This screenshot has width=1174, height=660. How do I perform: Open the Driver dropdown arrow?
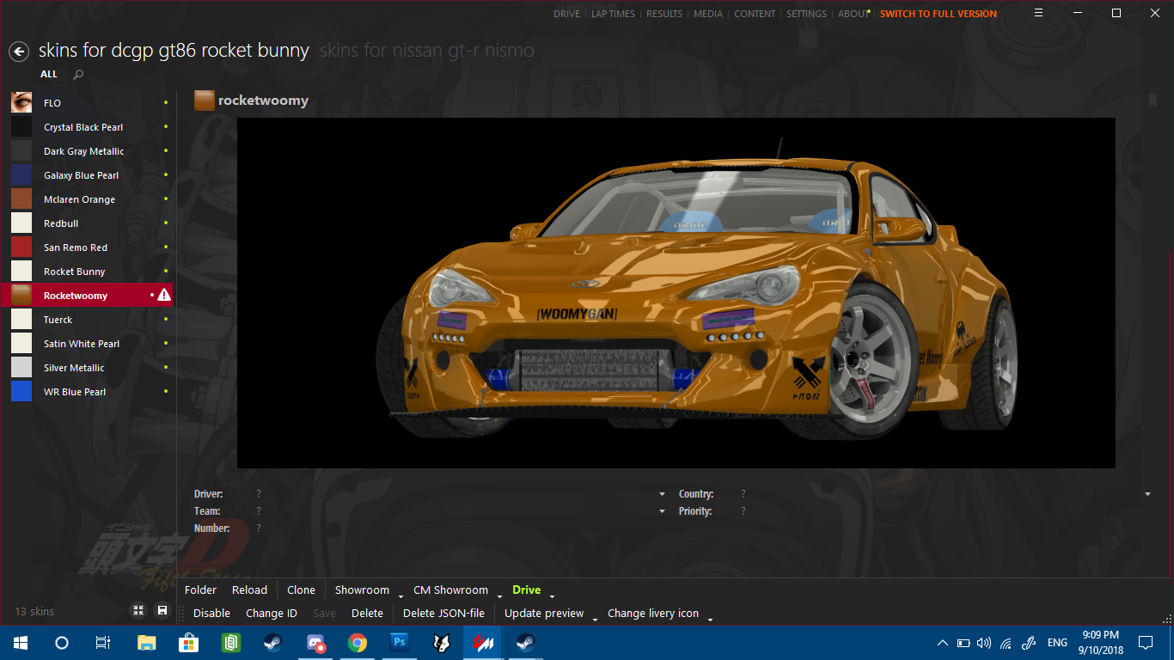point(662,495)
